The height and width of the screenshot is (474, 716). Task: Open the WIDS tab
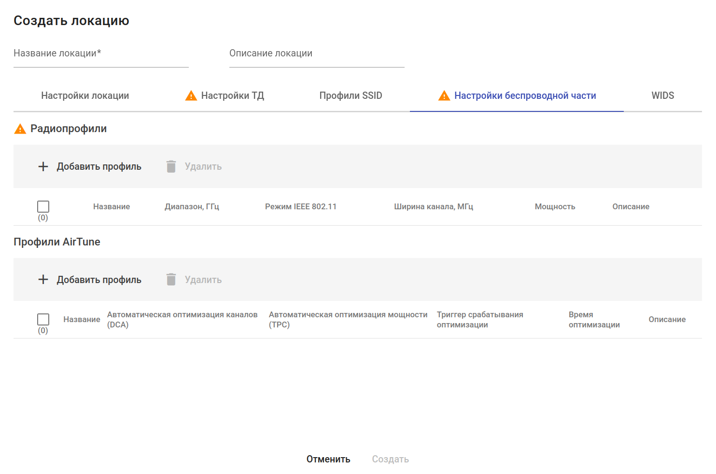(x=662, y=95)
